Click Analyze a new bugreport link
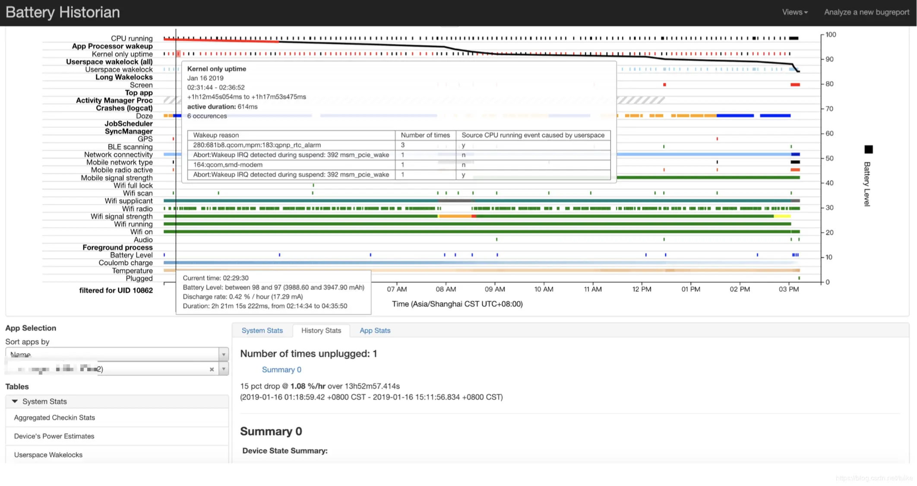This screenshot has height=486, width=917. tap(866, 12)
